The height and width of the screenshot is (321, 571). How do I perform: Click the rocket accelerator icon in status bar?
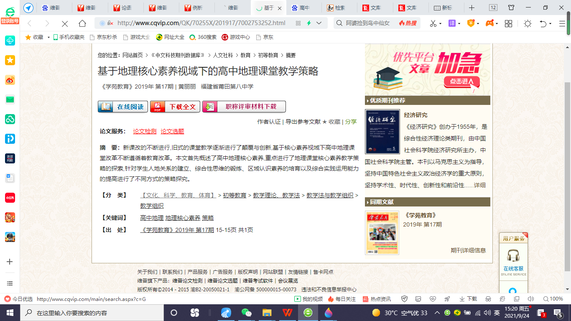(x=447, y=299)
